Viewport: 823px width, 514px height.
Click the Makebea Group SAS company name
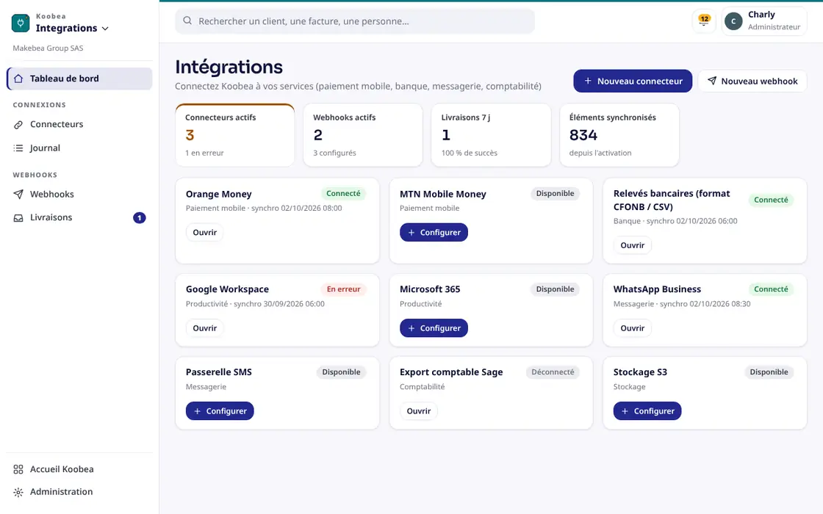pos(48,48)
